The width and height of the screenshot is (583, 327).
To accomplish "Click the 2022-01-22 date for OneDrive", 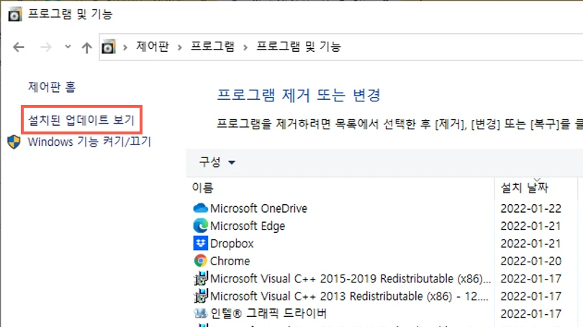I will pos(531,208).
